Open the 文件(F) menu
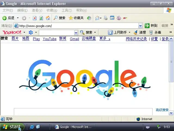This screenshot has width=174, height=131. pos(8,10)
